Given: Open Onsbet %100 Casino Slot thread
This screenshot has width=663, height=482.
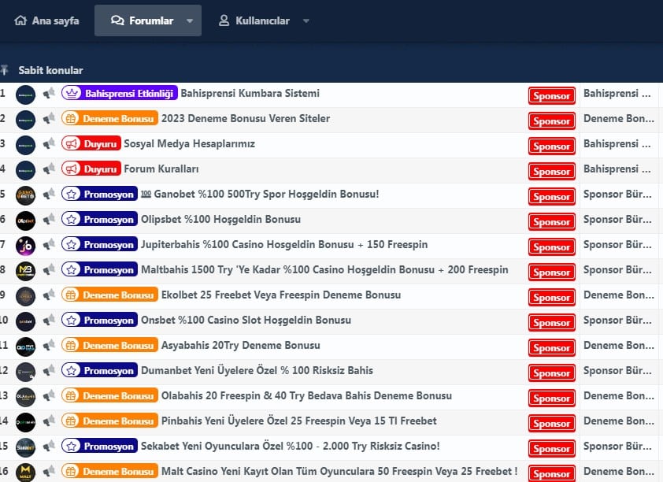Looking at the screenshot, I should 246,320.
